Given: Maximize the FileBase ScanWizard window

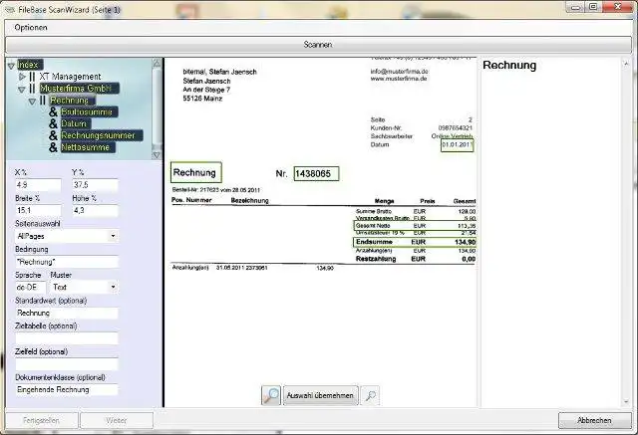Looking at the screenshot, I should click(593, 7).
